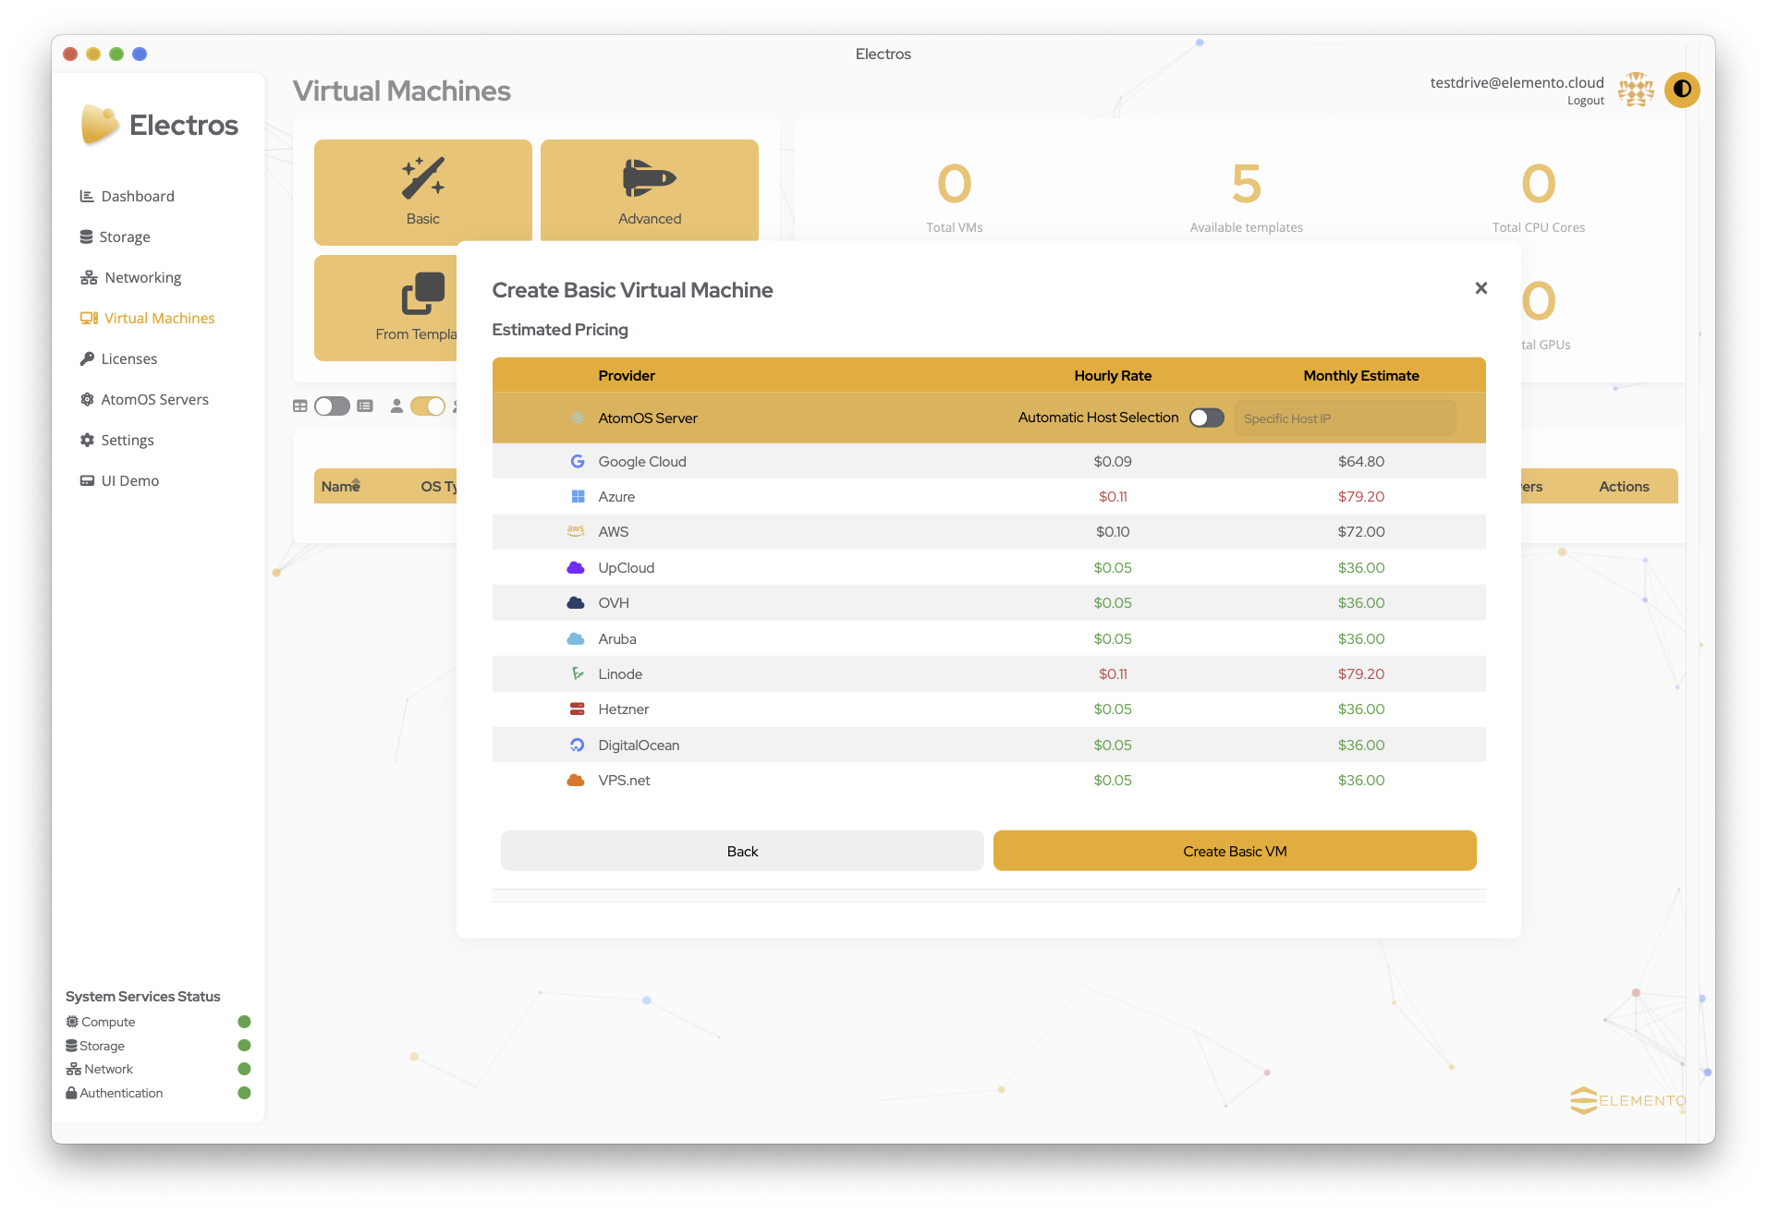Click the OVH cloud icon

(x=576, y=602)
